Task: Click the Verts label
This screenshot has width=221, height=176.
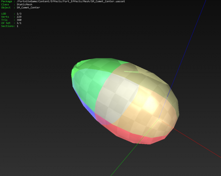Action: pos(5,17)
